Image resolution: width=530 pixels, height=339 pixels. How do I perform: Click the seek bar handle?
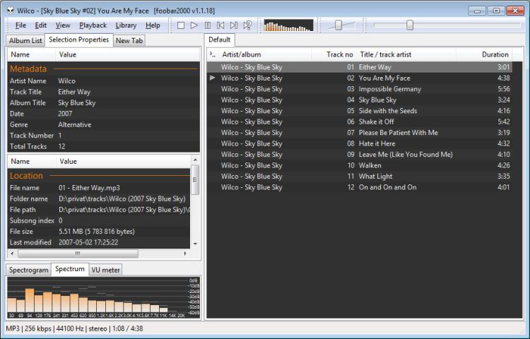point(410,25)
